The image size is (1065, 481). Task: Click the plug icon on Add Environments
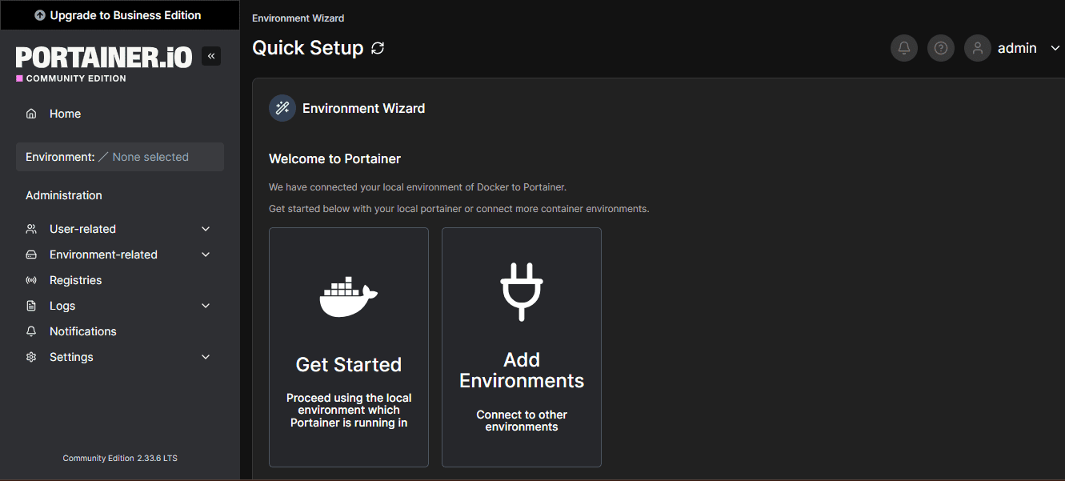tap(521, 291)
